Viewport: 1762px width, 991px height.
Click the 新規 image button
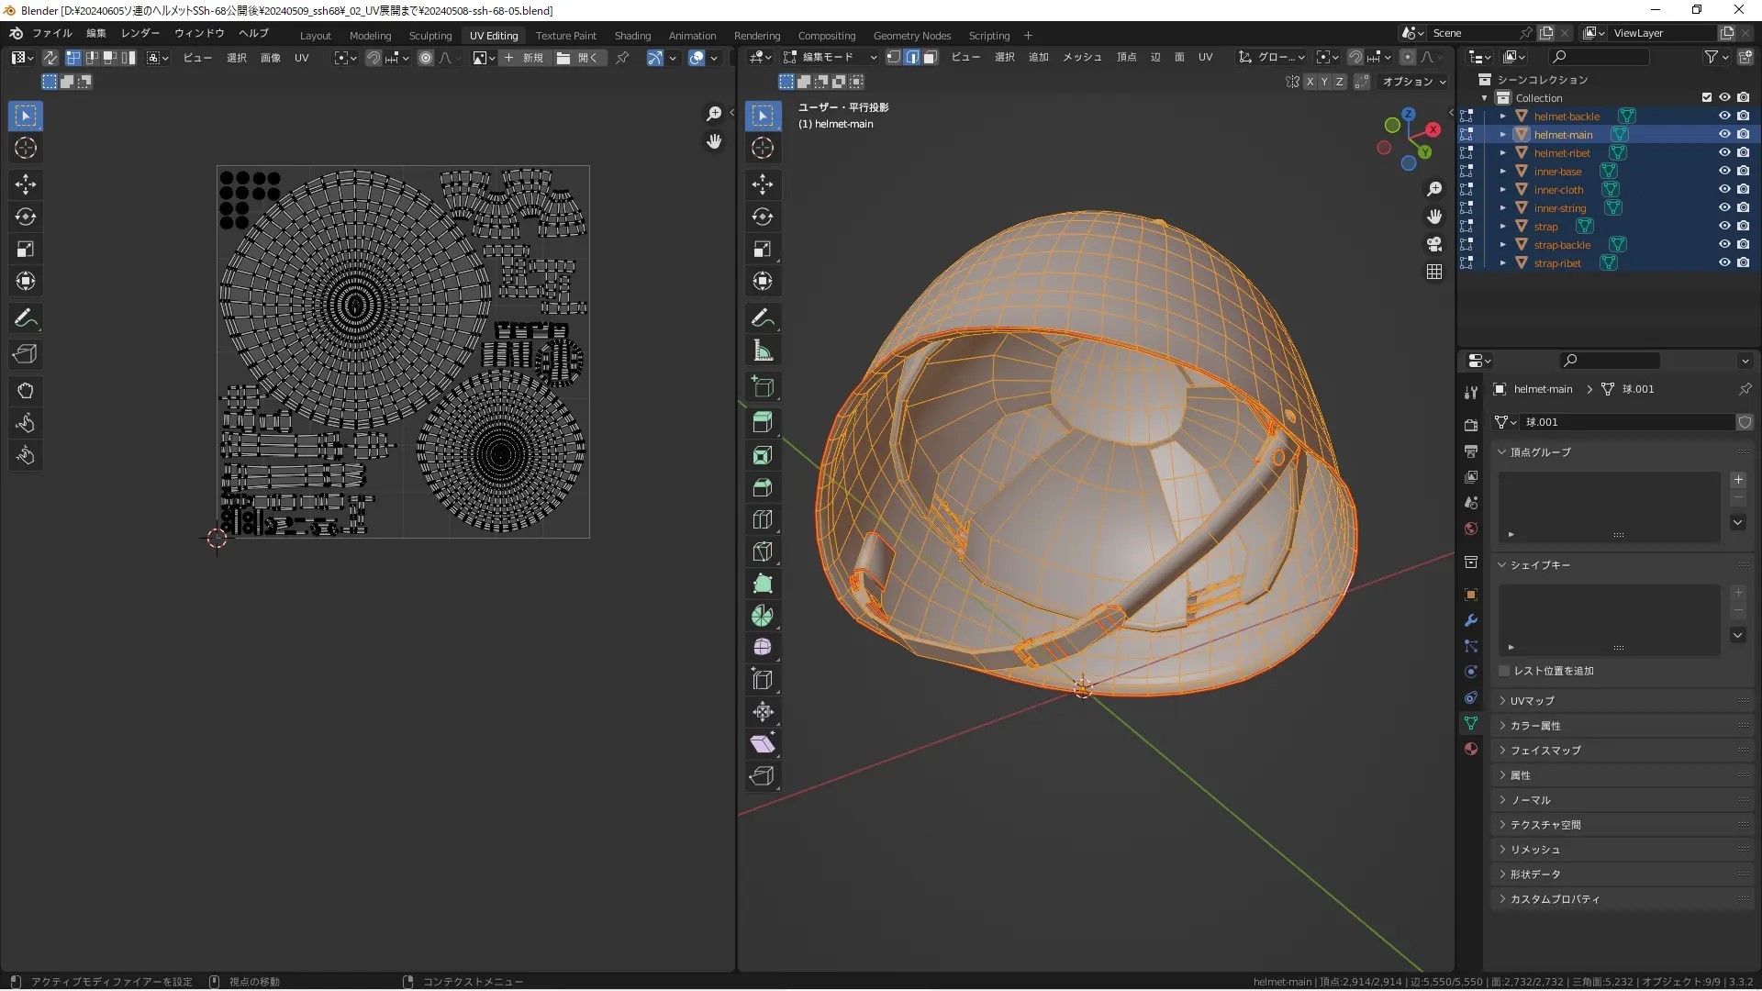[x=524, y=58]
